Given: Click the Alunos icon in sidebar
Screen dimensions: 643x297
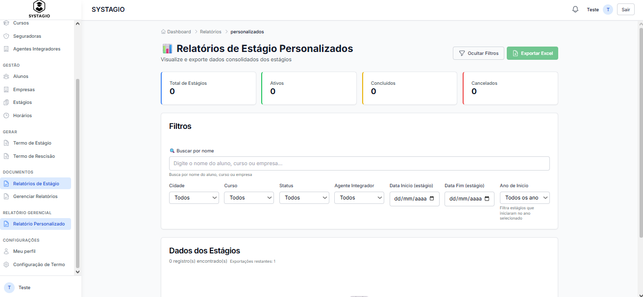Looking at the screenshot, I should point(6,76).
